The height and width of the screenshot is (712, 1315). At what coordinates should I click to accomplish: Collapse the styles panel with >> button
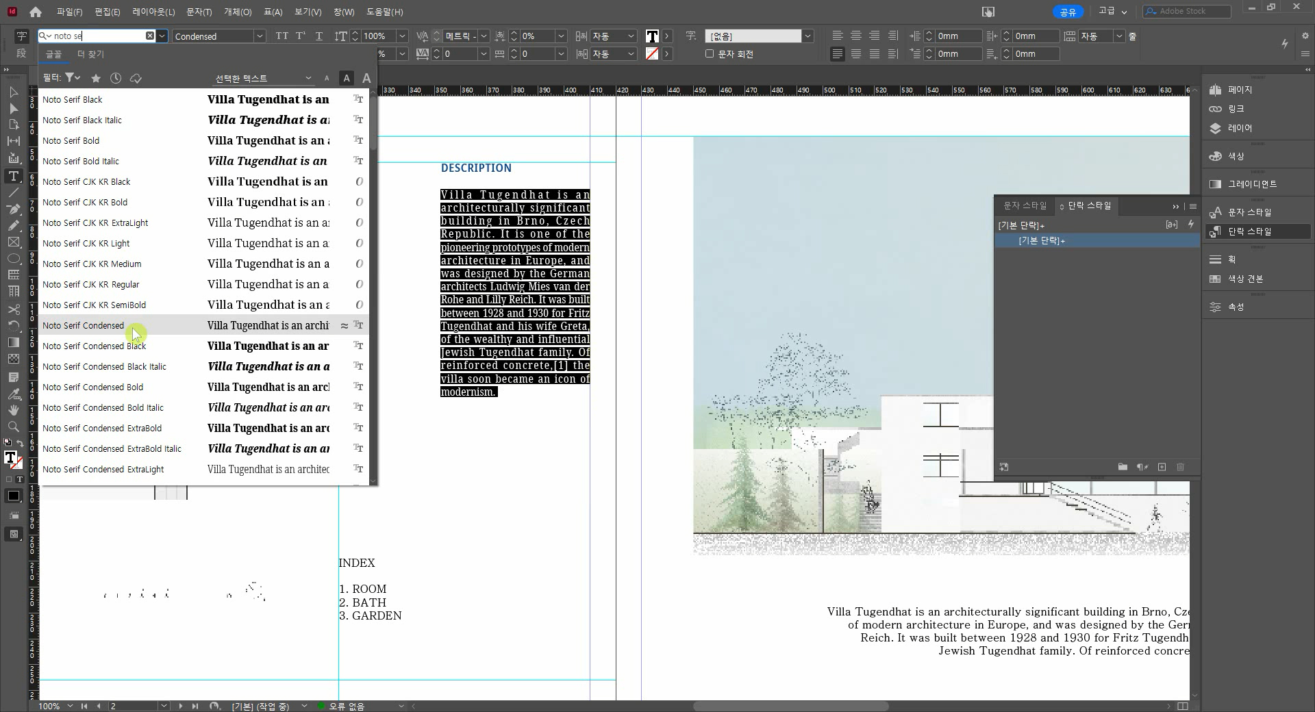click(x=1176, y=206)
